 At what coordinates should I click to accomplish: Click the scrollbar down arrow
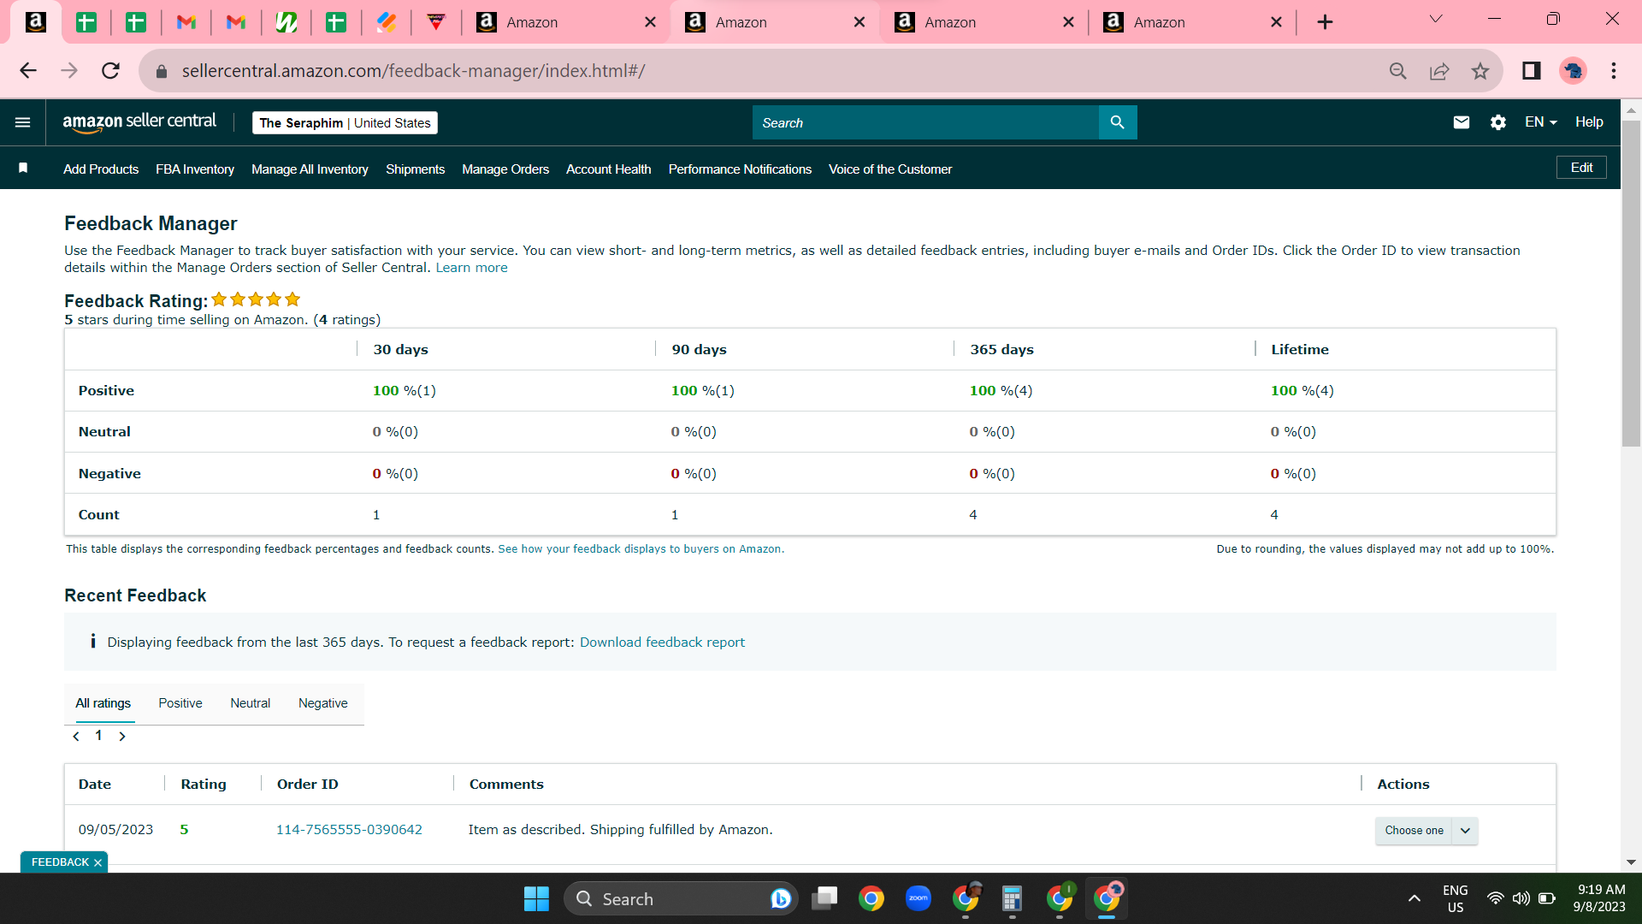click(x=1631, y=862)
